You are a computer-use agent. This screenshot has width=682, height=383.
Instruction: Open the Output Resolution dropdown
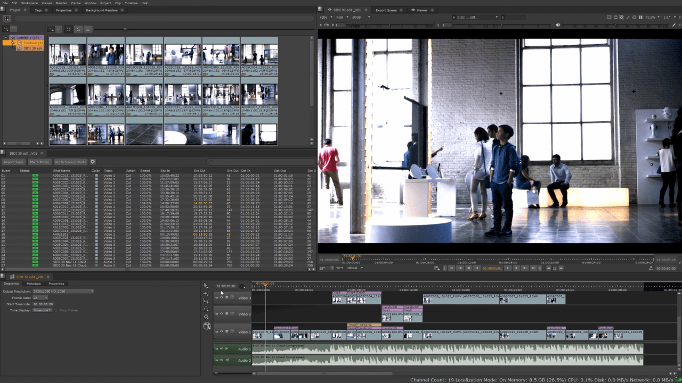pyautogui.click(x=63, y=291)
